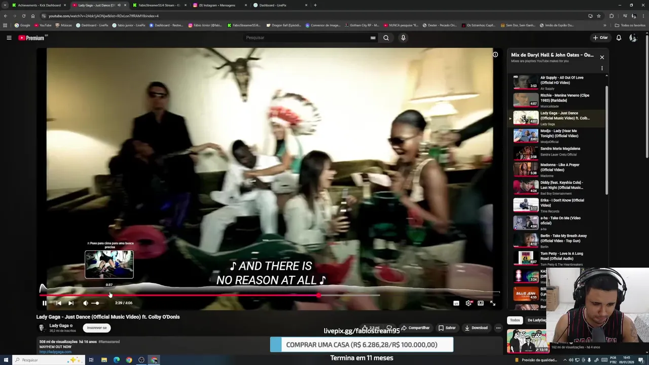Select Madonna - Like A Prayer video
This screenshot has width=649, height=365.
pyautogui.click(x=556, y=171)
